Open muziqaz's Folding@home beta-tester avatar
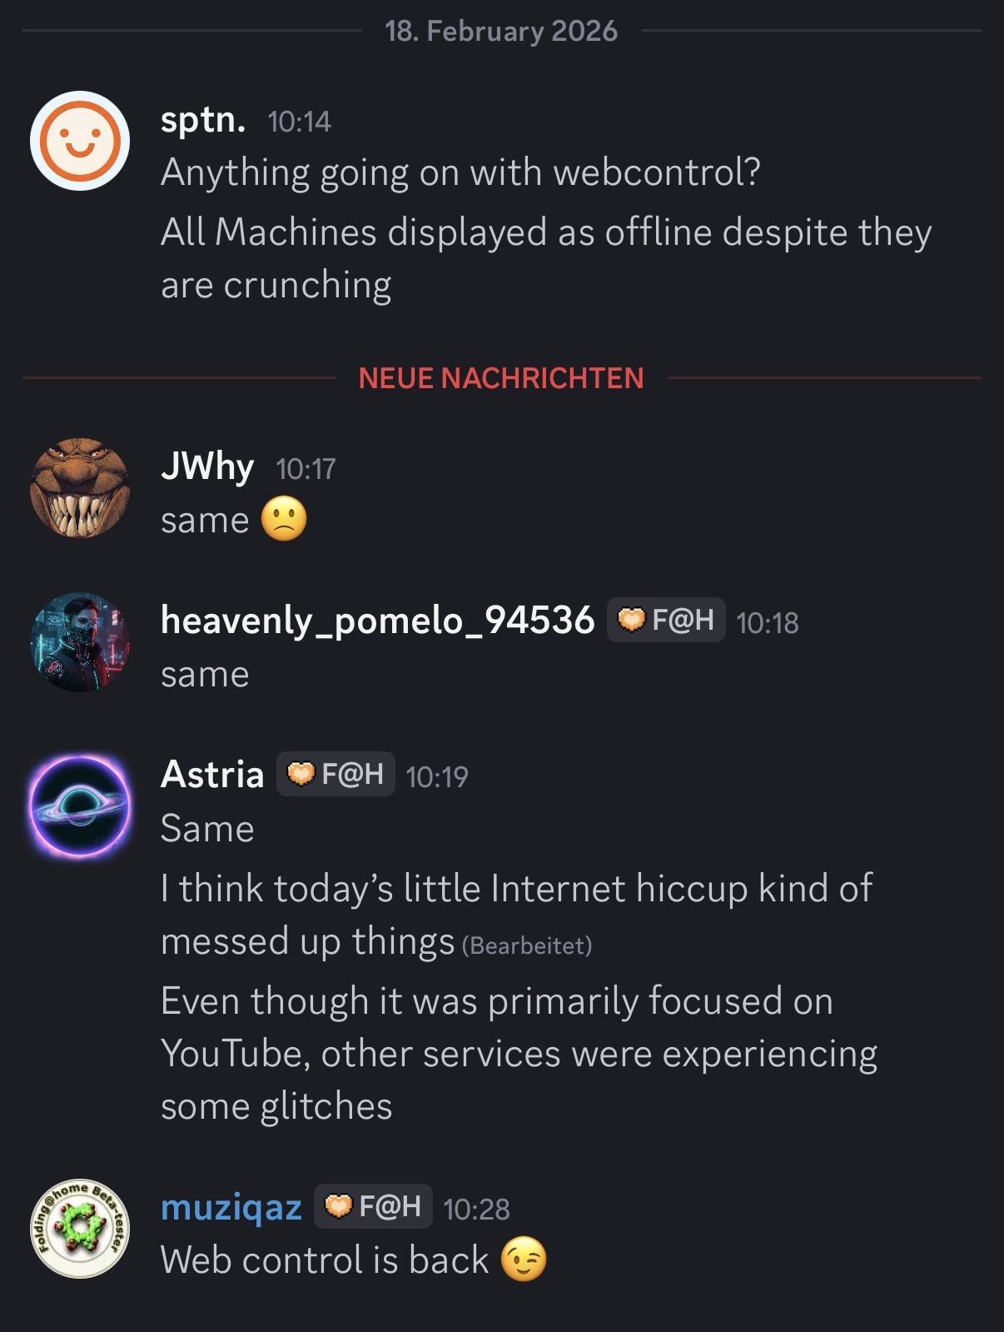 pos(80,1228)
